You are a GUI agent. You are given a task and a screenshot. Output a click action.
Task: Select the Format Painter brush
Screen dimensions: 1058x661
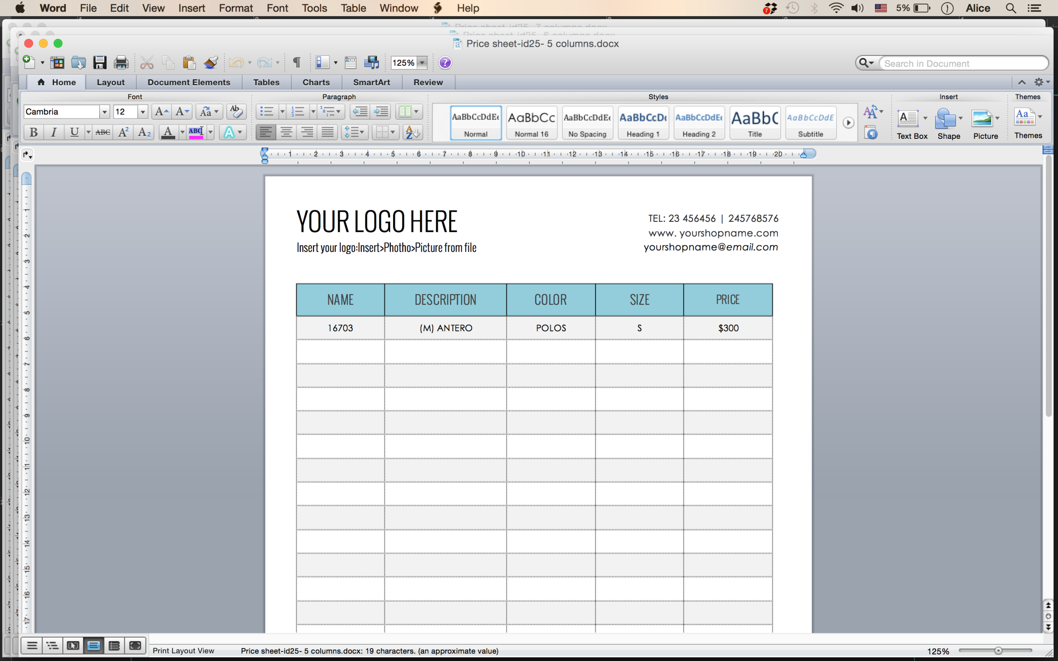click(x=211, y=62)
